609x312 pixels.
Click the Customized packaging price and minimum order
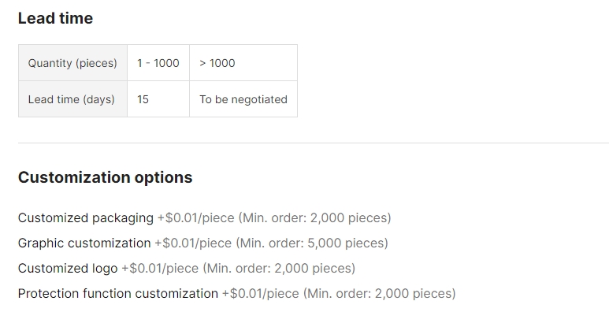point(274,218)
